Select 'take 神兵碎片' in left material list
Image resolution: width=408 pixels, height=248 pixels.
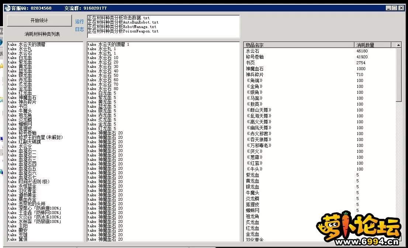[x=22, y=102]
